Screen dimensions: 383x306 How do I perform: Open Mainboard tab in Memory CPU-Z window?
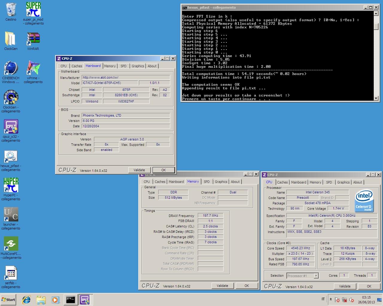176,182
